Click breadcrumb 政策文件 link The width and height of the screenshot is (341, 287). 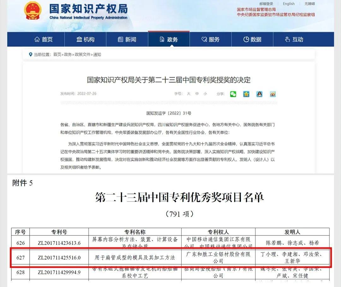(x=82, y=54)
